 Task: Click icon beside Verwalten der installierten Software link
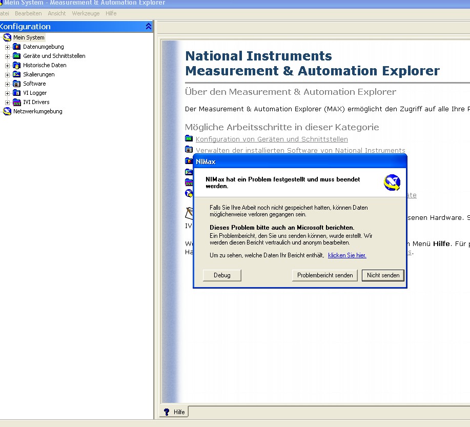(x=189, y=149)
